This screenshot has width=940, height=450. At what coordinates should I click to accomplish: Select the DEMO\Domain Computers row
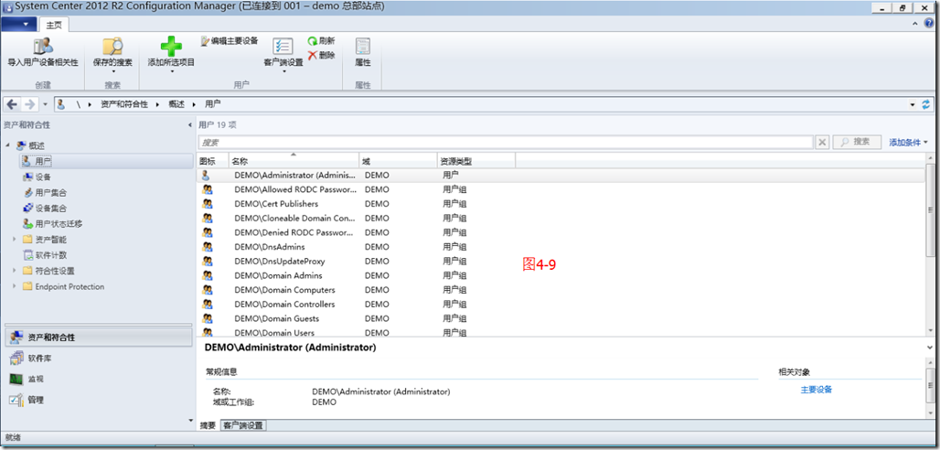point(561,290)
